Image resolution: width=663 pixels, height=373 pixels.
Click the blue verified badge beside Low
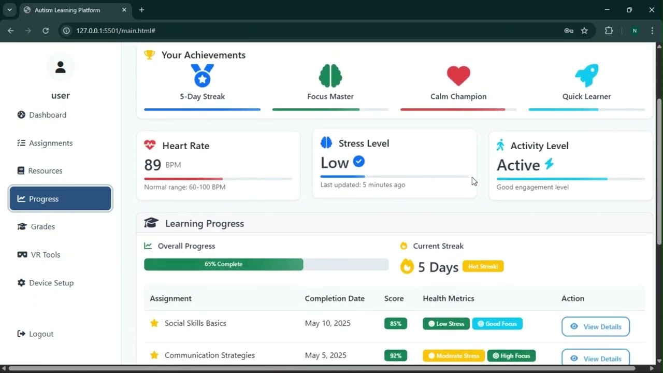click(359, 162)
